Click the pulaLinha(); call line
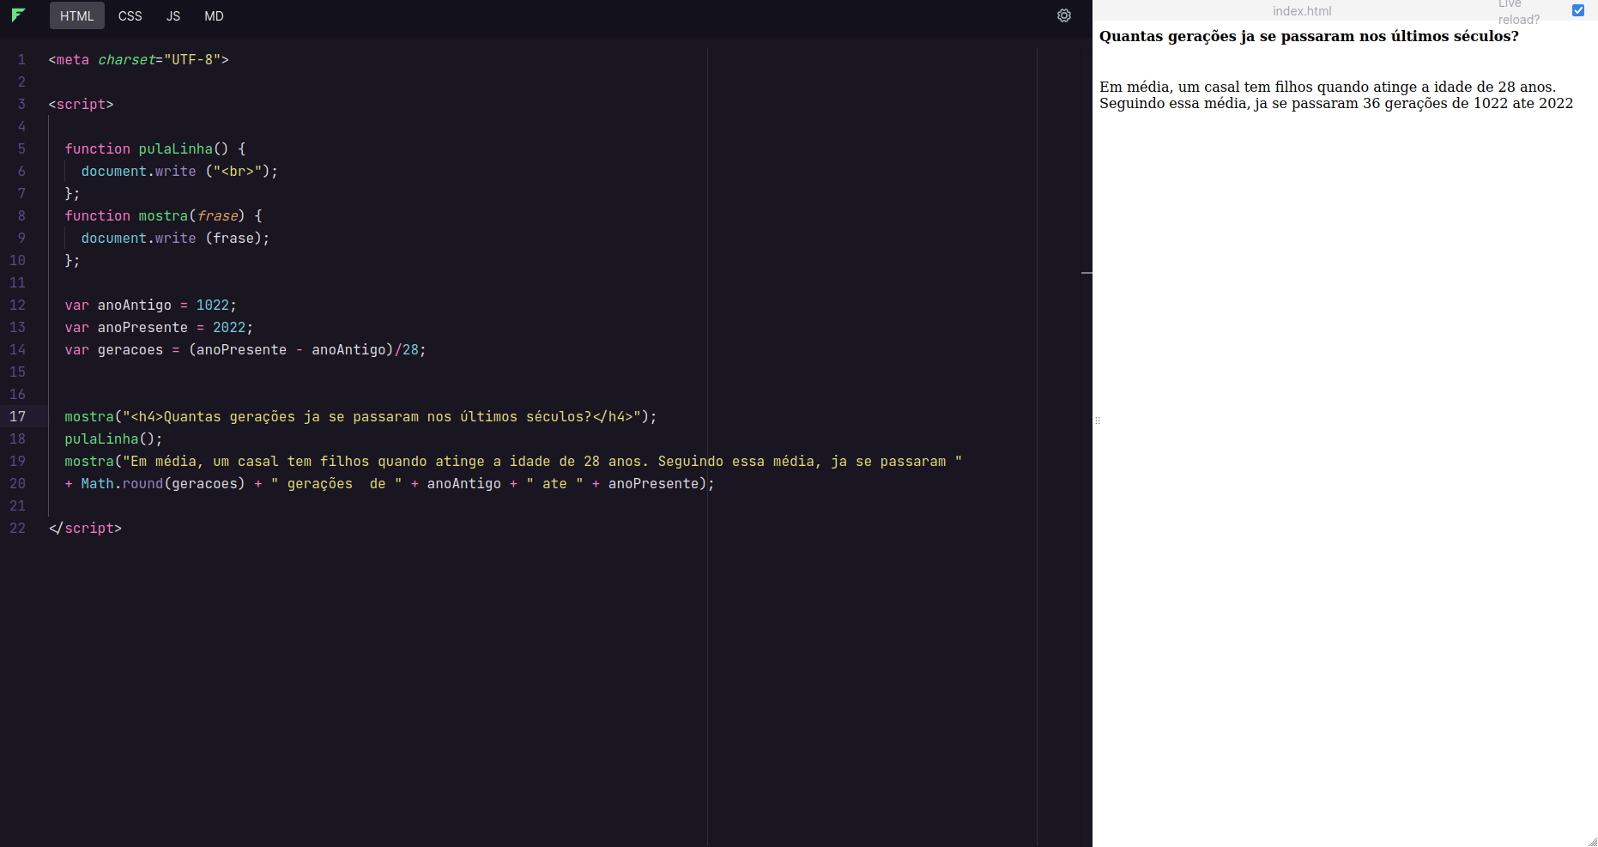1598x847 pixels. pos(114,439)
